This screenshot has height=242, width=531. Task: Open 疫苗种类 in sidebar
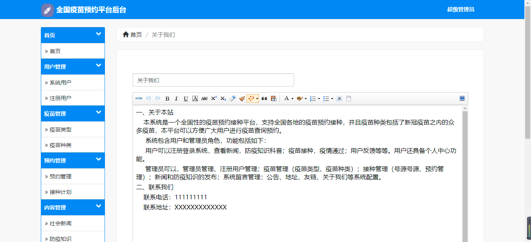coord(73,145)
